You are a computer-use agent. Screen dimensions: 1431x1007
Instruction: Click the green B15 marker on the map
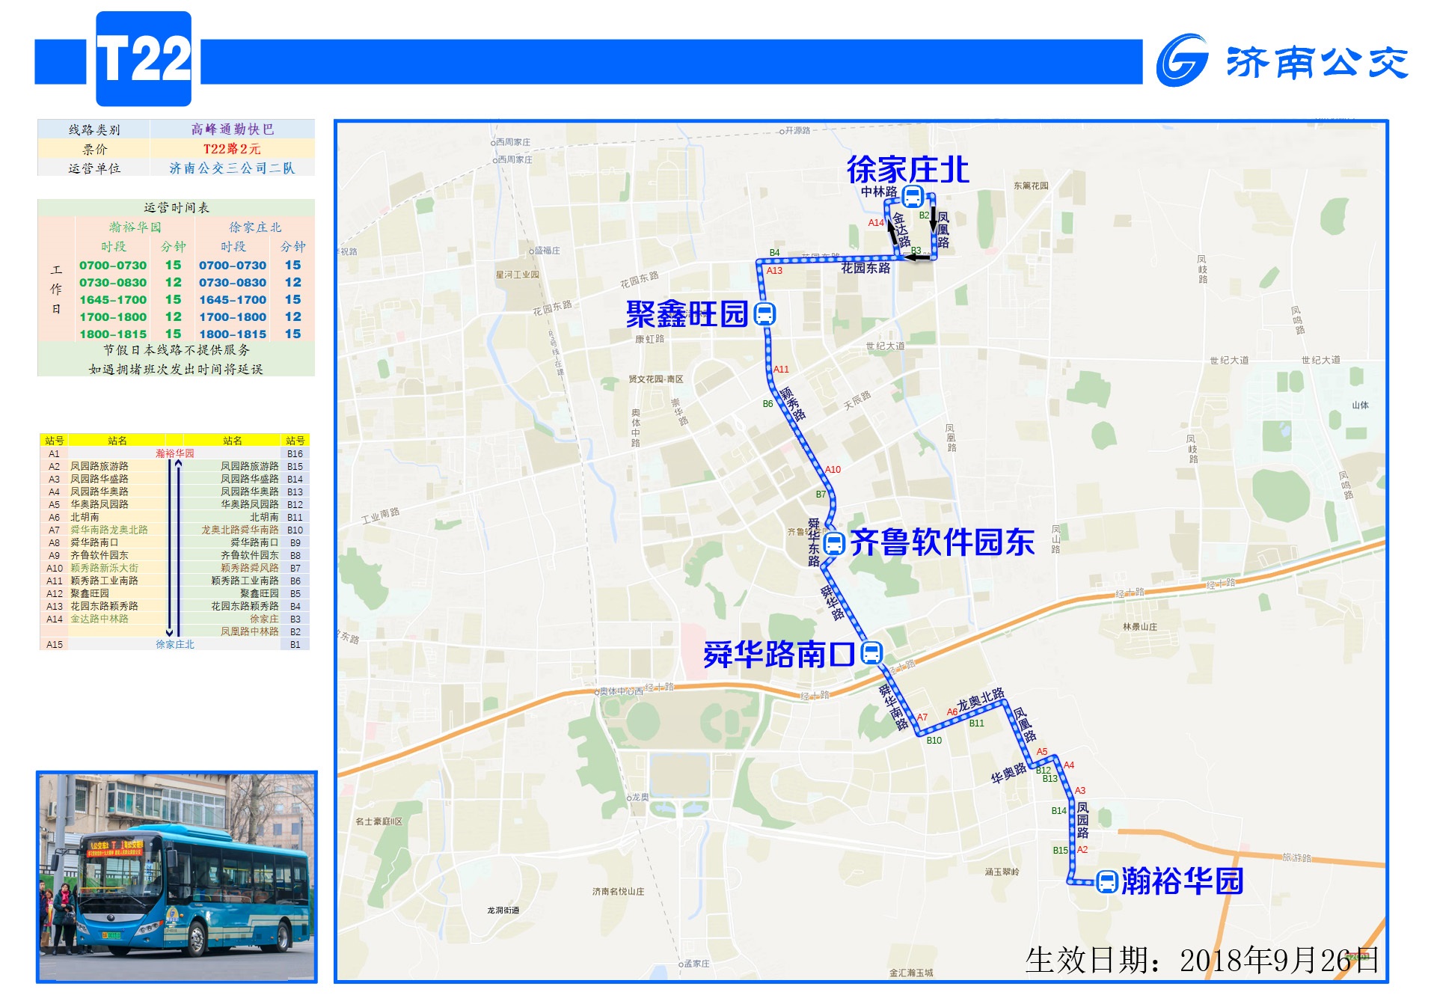point(1061,851)
